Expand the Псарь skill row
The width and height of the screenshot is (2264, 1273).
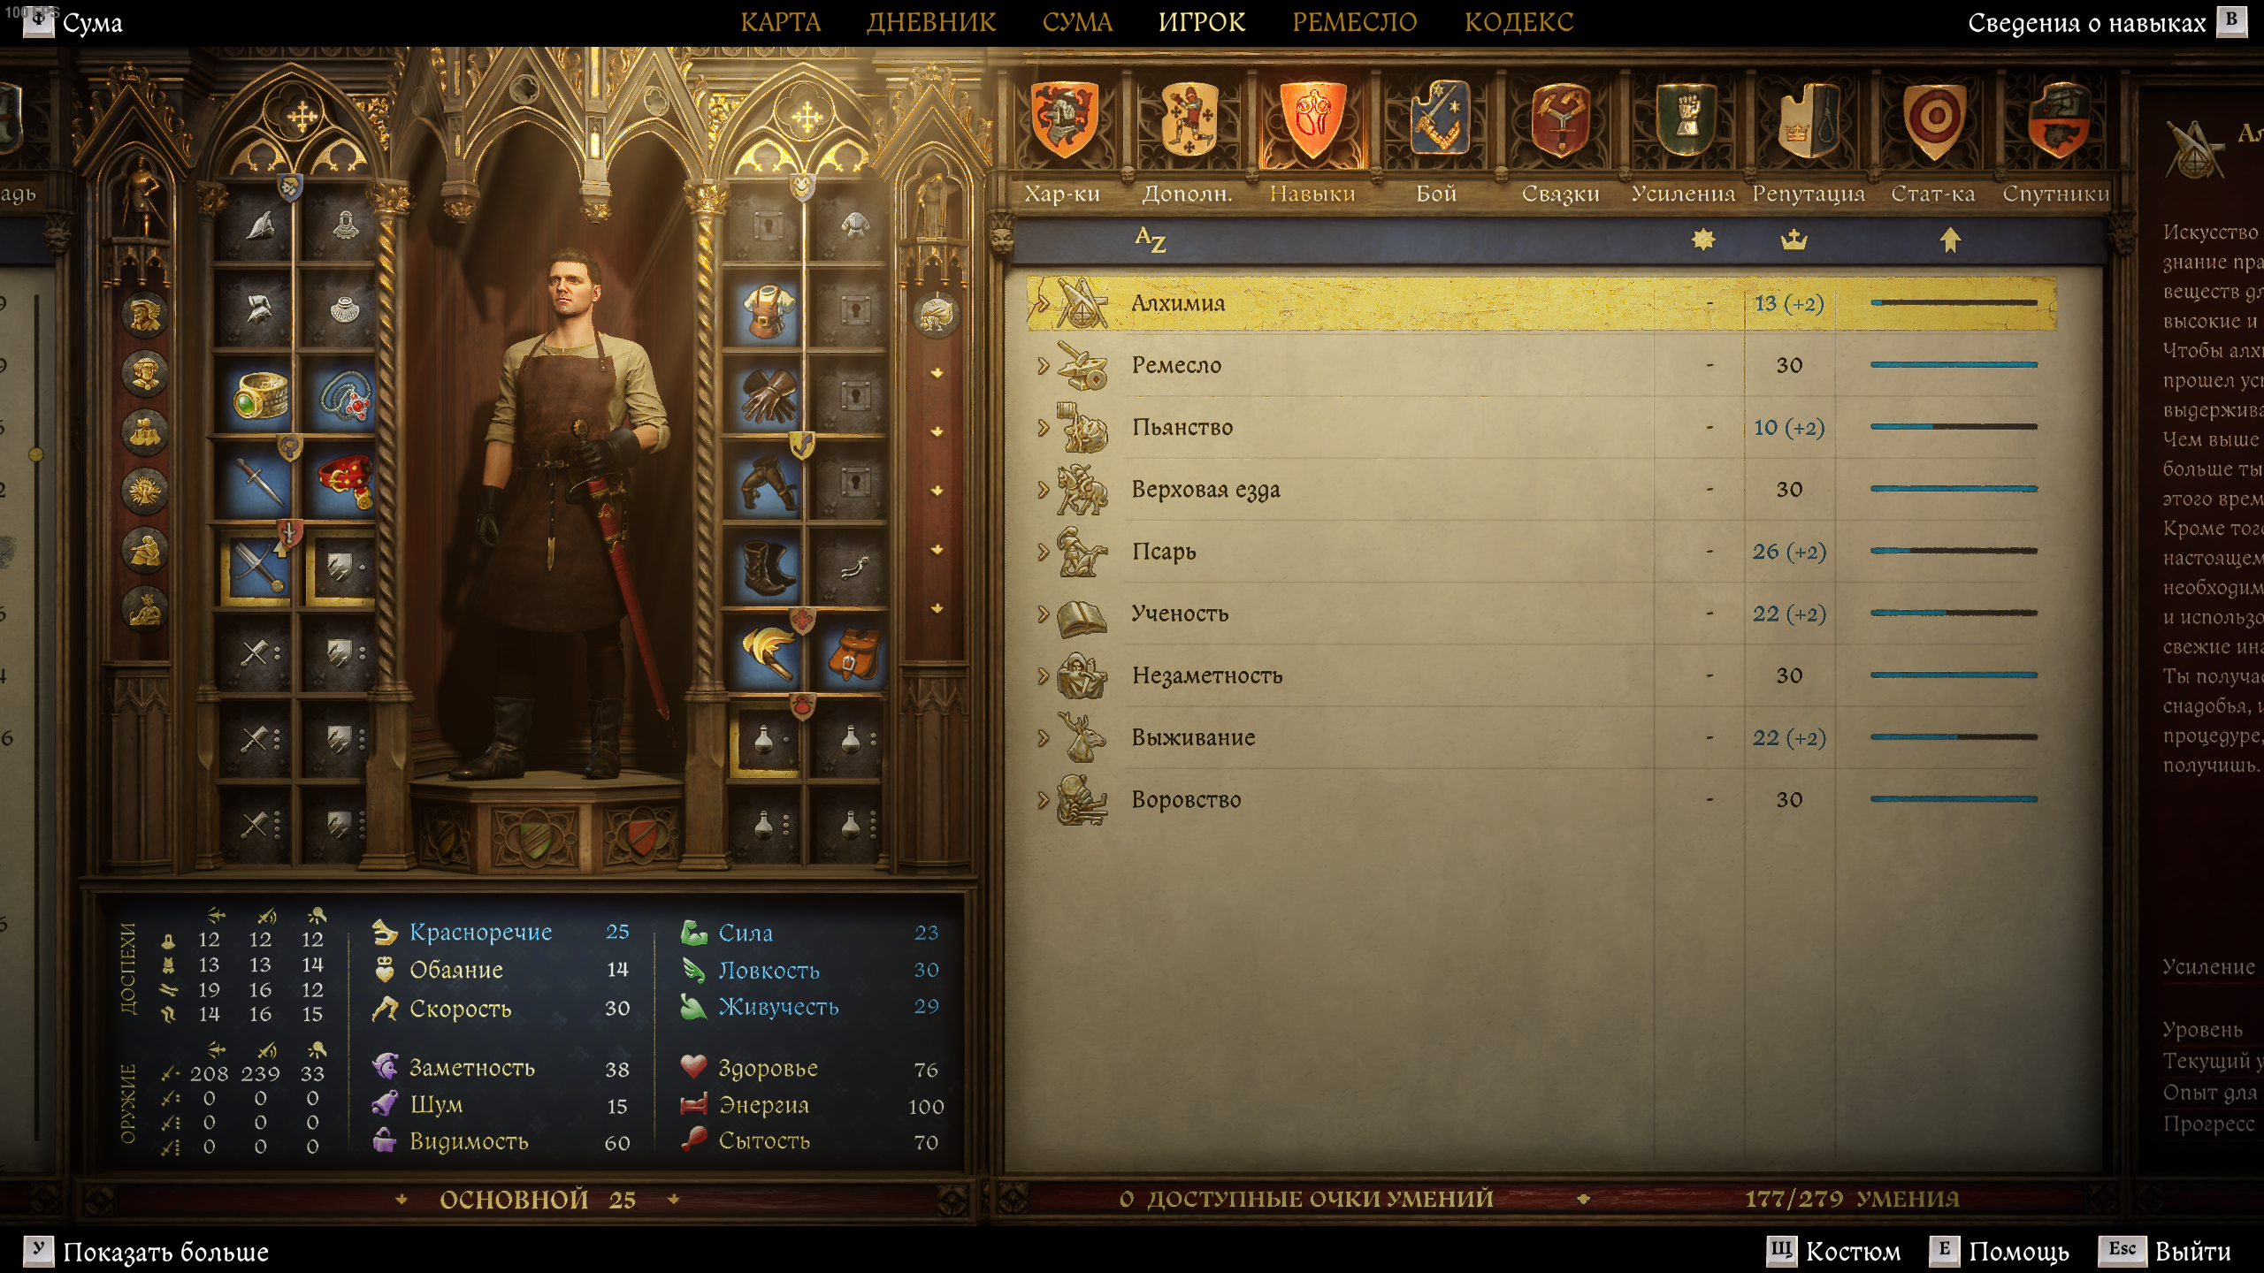[1043, 552]
